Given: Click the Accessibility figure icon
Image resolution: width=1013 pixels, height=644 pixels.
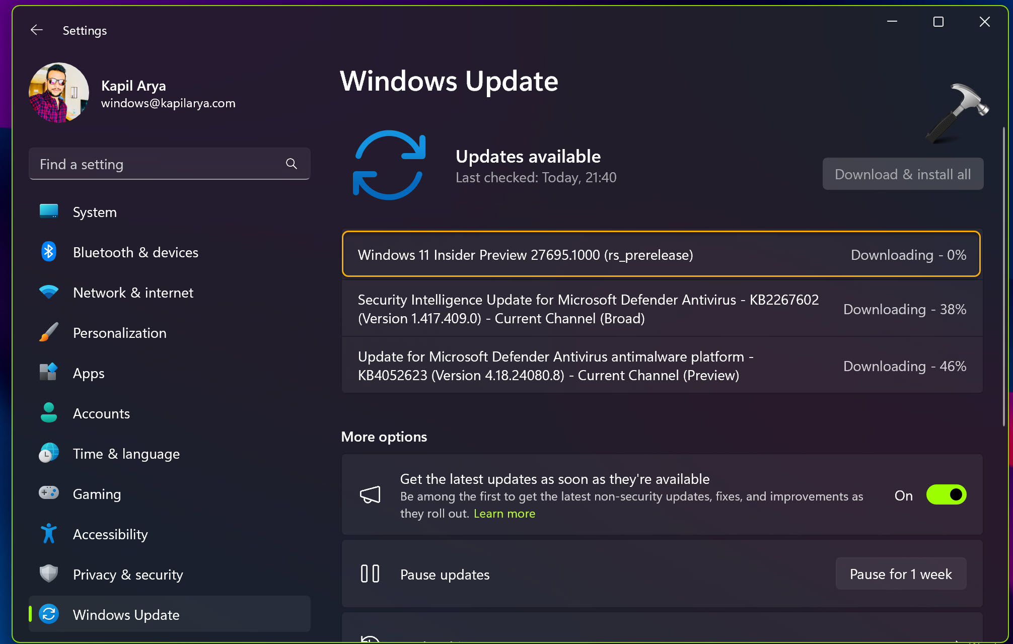Looking at the screenshot, I should pos(49,534).
